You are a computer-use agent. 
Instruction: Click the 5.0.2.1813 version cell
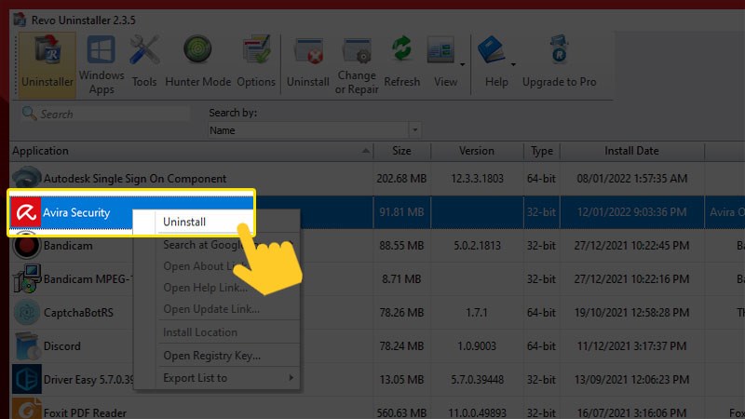477,246
